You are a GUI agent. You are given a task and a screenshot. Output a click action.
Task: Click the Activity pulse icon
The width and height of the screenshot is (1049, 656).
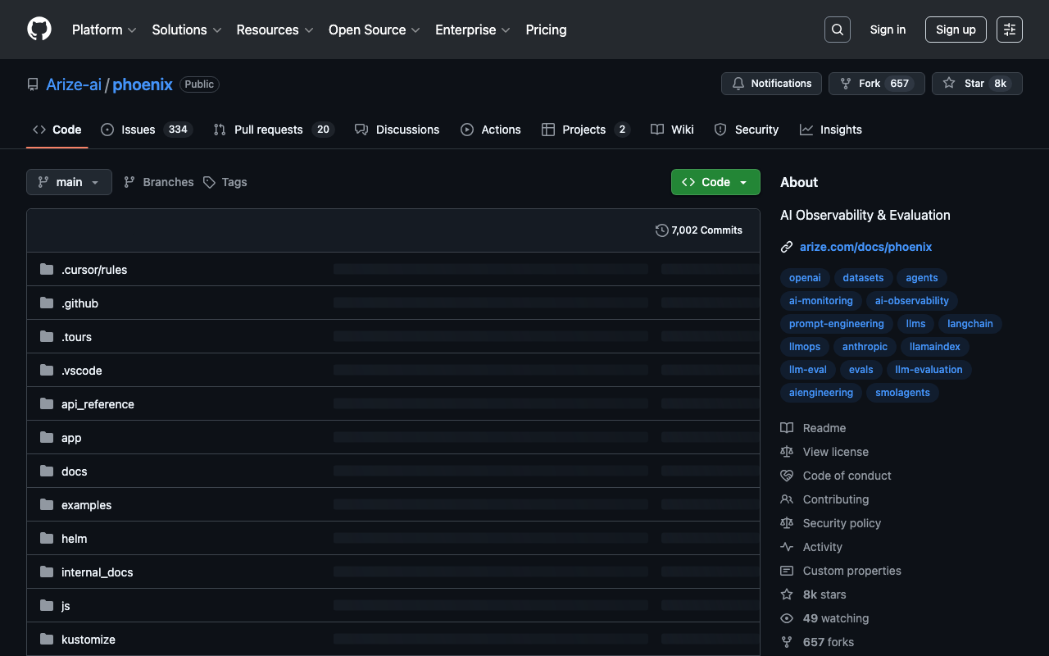tap(787, 547)
